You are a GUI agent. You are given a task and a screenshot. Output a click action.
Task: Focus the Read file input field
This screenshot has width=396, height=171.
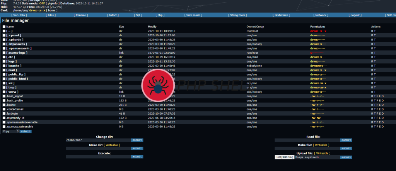coord(307,140)
